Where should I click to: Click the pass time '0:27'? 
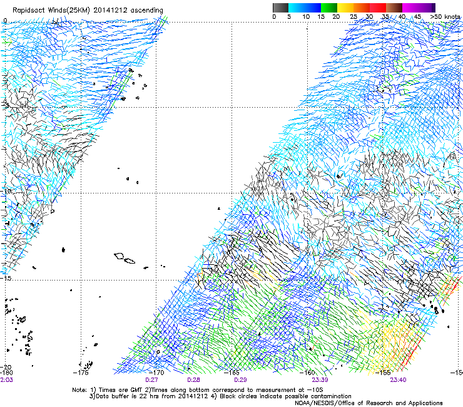click(151, 380)
